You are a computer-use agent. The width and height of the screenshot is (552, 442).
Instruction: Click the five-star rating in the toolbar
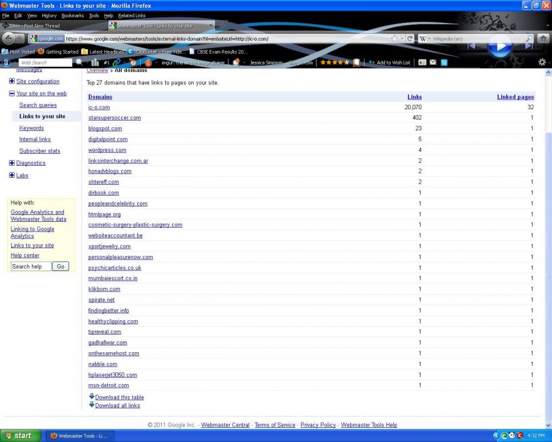(x=334, y=62)
